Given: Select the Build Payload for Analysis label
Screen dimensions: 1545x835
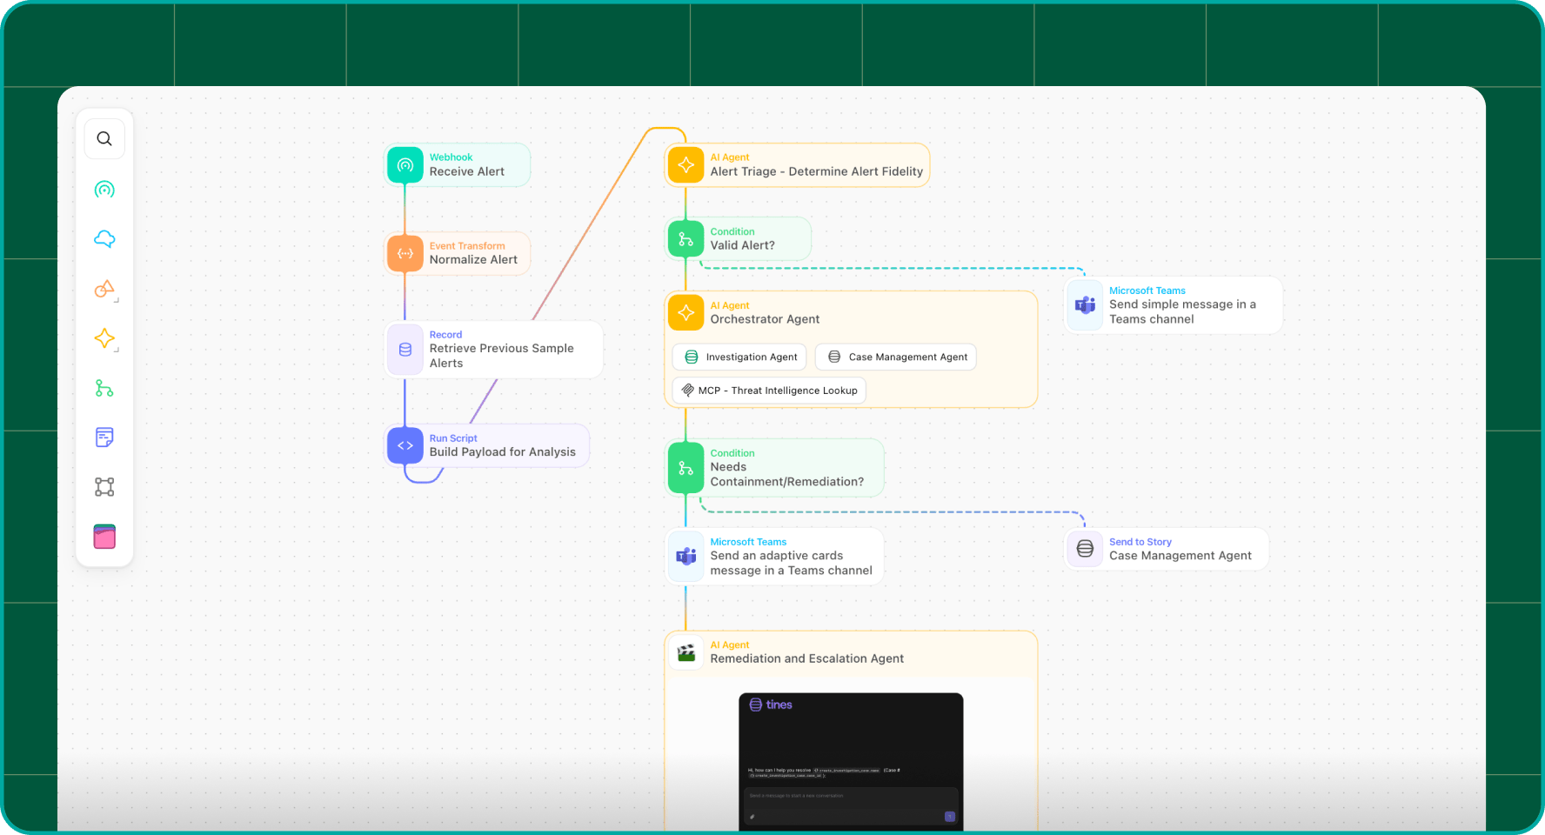Looking at the screenshot, I should 503,452.
